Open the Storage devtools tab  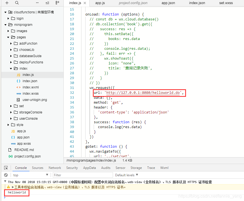pos(136,168)
